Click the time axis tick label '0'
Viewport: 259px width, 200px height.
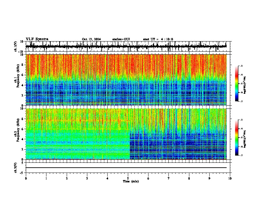coord(26,178)
